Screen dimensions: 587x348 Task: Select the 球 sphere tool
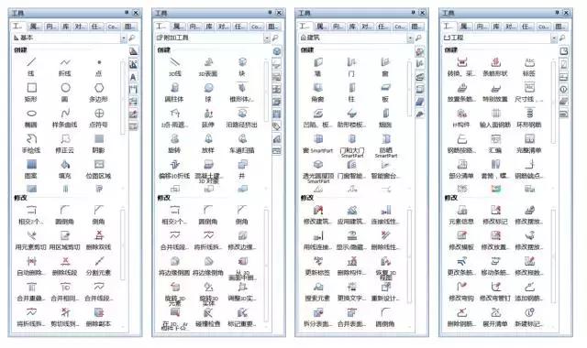208,92
